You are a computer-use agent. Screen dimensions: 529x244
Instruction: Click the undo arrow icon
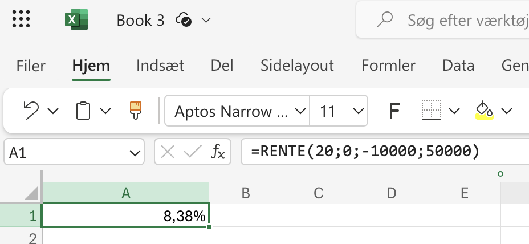tap(31, 110)
